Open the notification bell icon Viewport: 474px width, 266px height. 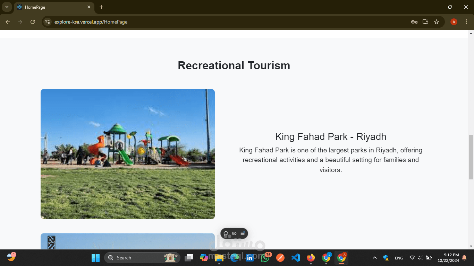[x=464, y=258]
